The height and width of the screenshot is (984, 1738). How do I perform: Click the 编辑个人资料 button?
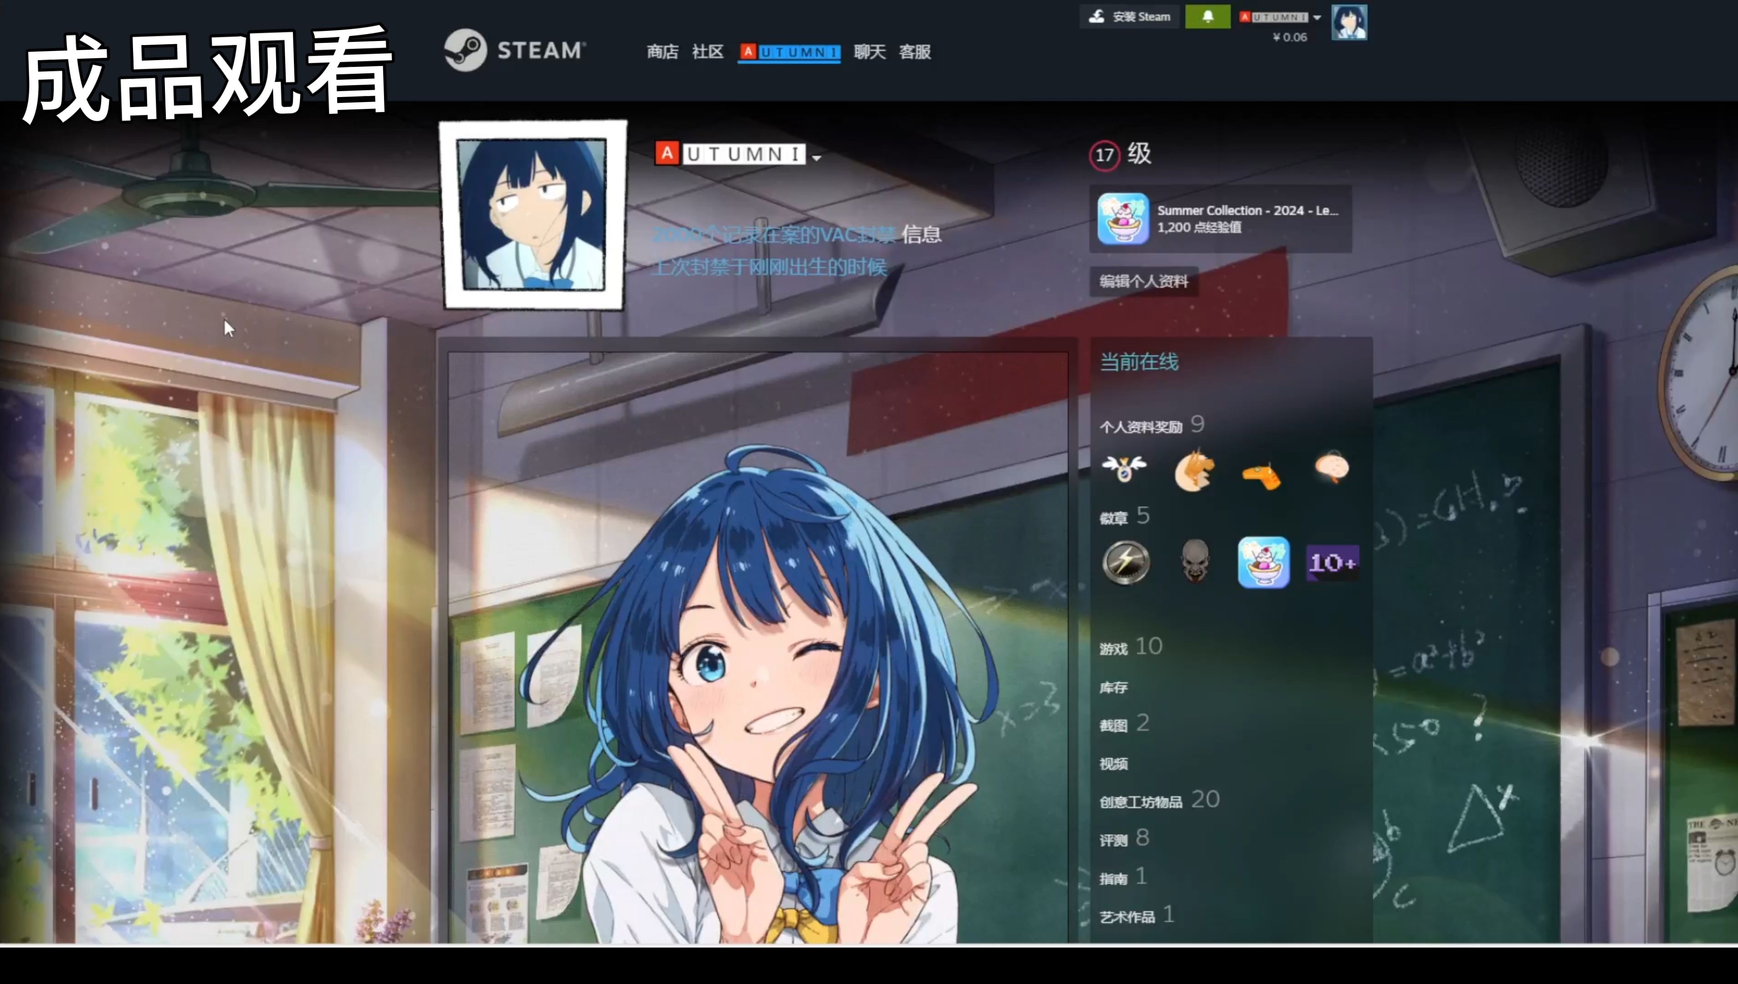point(1143,281)
